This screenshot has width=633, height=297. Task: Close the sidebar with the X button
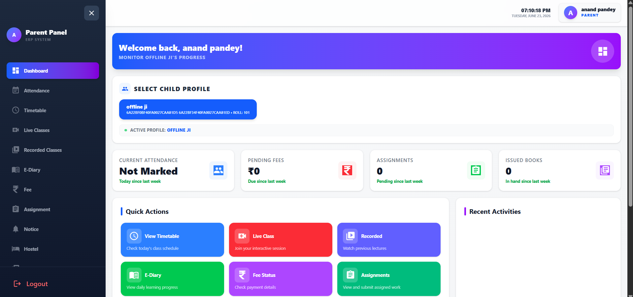tap(91, 13)
